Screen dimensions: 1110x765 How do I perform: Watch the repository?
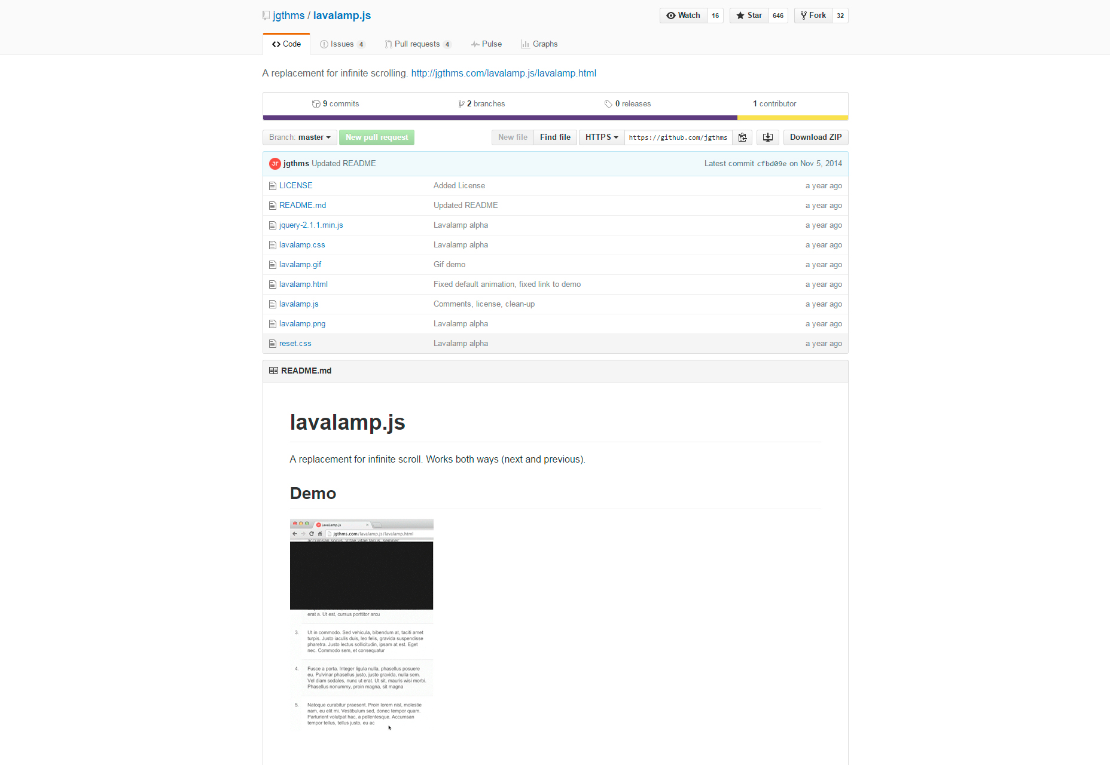pyautogui.click(x=684, y=16)
